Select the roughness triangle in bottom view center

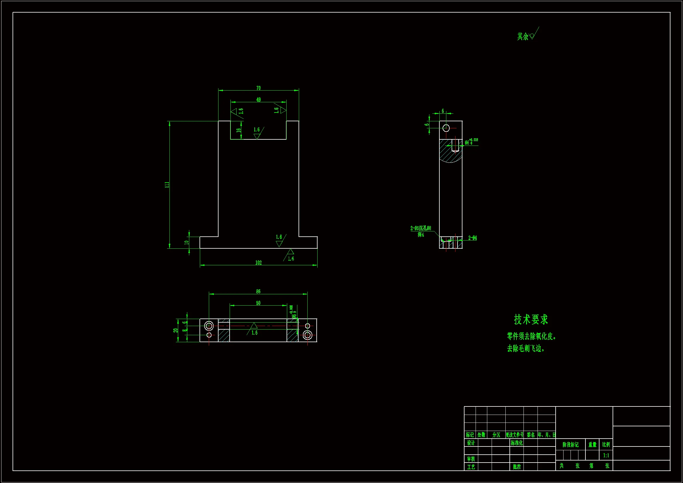tap(254, 326)
